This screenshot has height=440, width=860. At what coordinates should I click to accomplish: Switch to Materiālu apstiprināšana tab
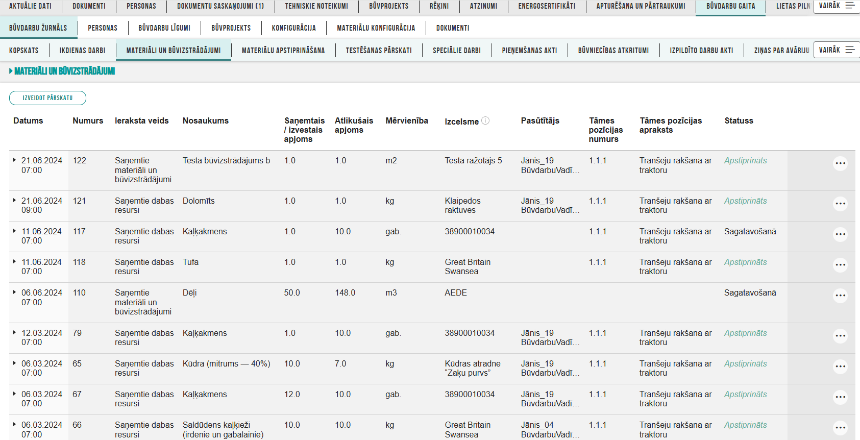tap(283, 50)
